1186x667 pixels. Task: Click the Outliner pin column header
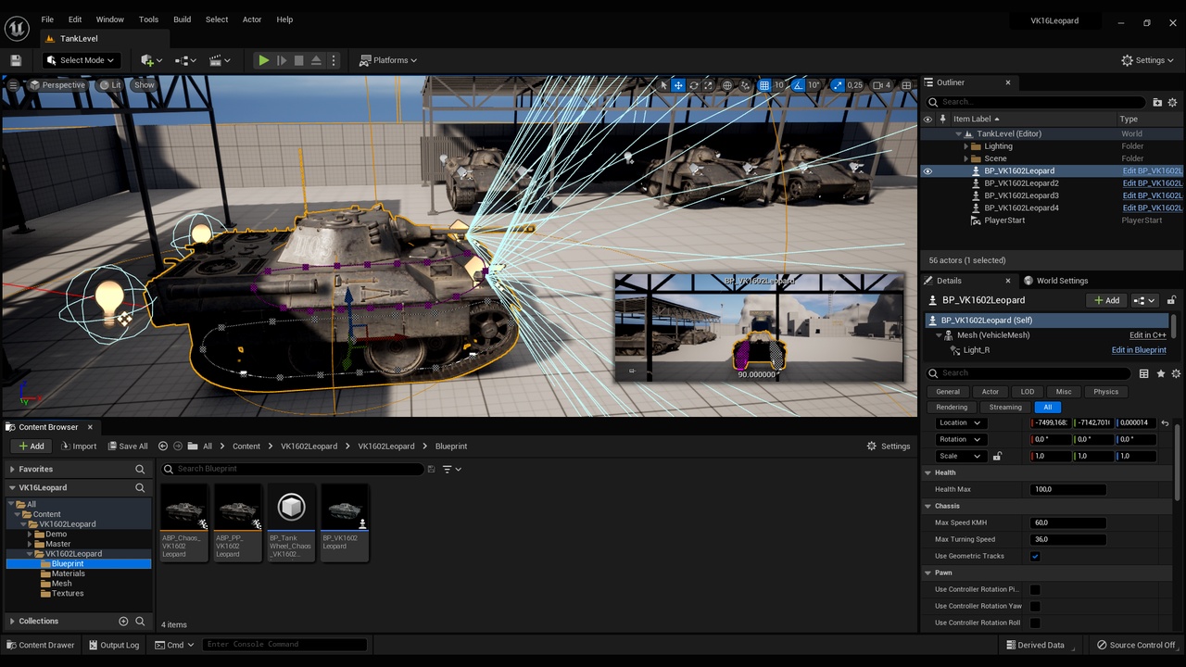[943, 119]
